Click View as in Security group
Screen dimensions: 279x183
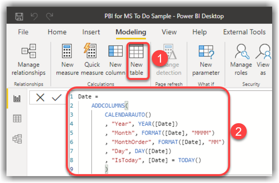coord(263,60)
